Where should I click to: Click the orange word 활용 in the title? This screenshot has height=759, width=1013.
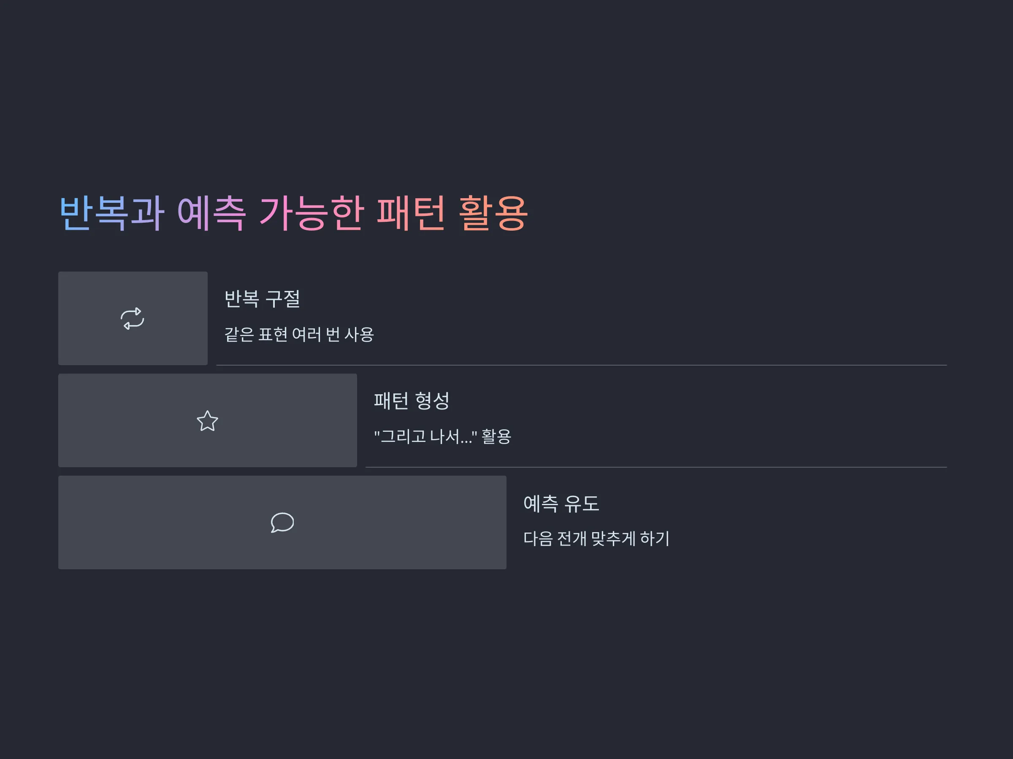(493, 213)
